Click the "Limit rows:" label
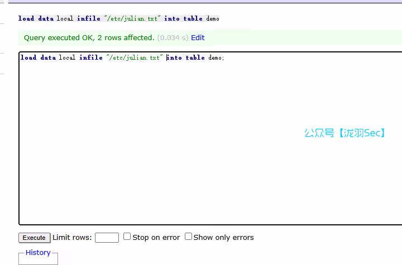 pyautogui.click(x=72, y=238)
